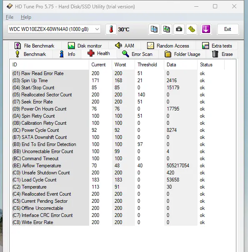This screenshot has height=252, width=248.
Task: Click the data value 2416
Action: coord(172,81)
